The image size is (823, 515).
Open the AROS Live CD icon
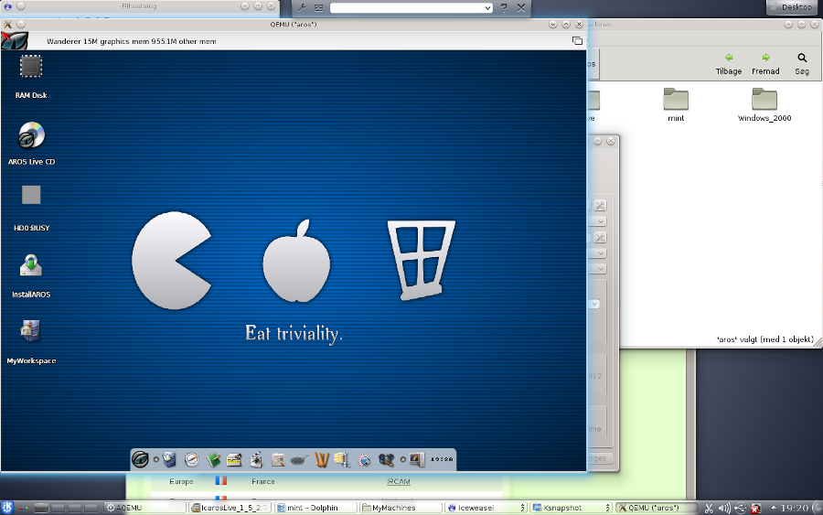pyautogui.click(x=31, y=136)
